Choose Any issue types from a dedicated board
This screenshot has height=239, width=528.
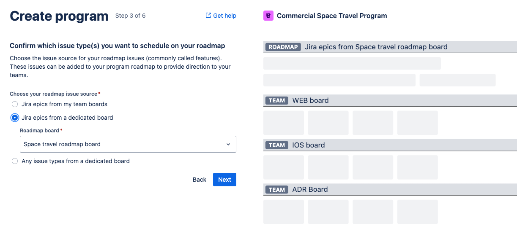pos(15,161)
